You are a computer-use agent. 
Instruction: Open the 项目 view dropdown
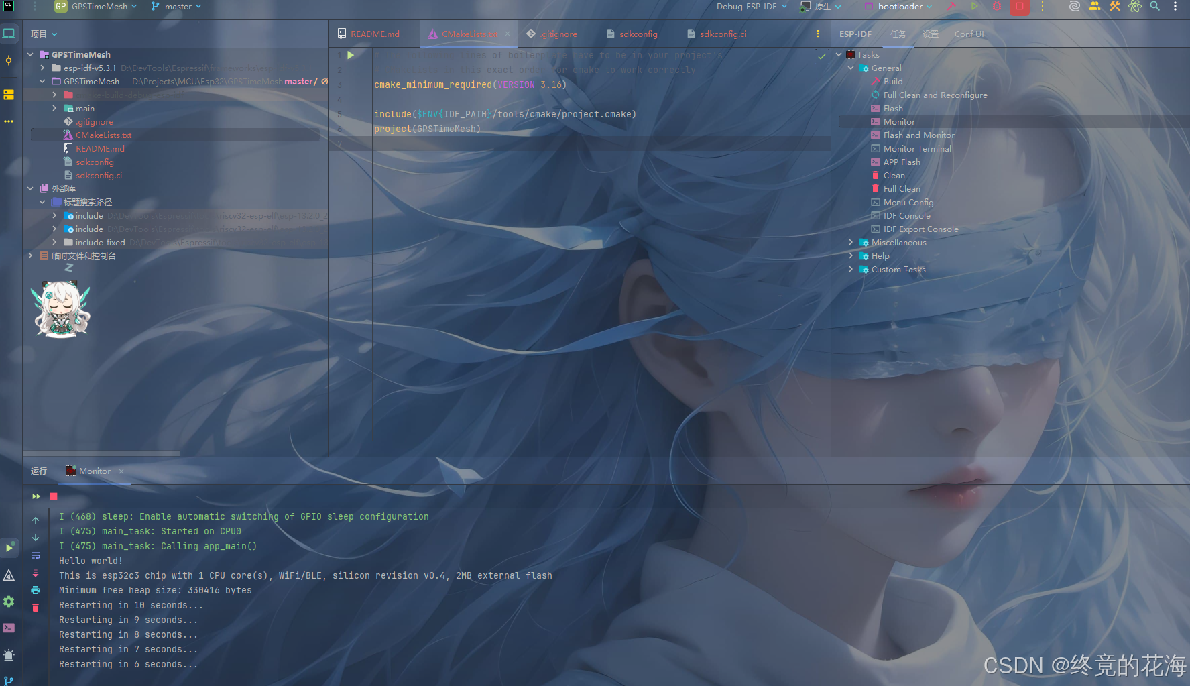(44, 34)
